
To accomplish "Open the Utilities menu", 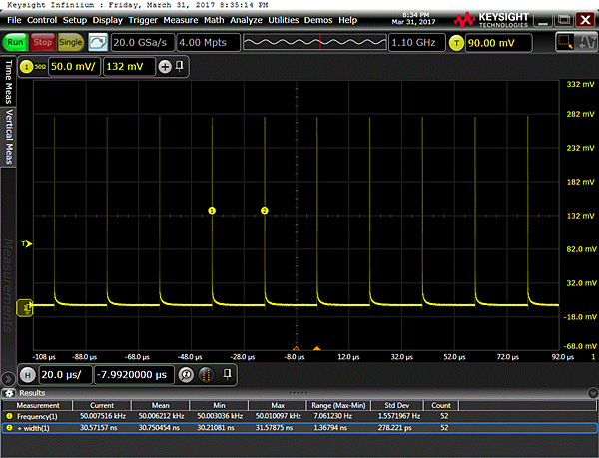I will coord(284,20).
